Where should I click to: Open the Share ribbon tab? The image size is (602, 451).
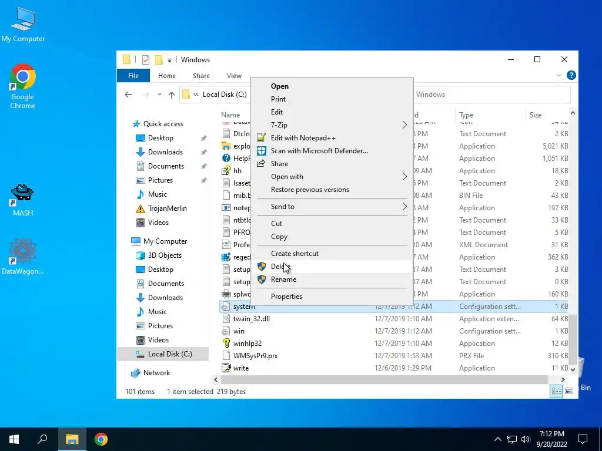point(201,76)
